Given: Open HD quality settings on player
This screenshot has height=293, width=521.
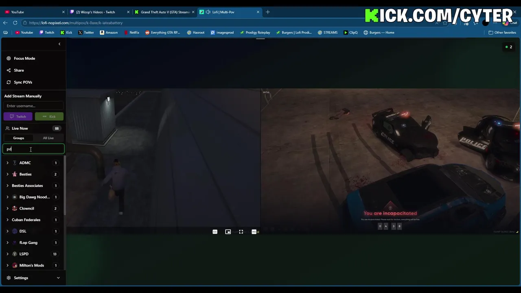Looking at the screenshot, I should (254, 232).
